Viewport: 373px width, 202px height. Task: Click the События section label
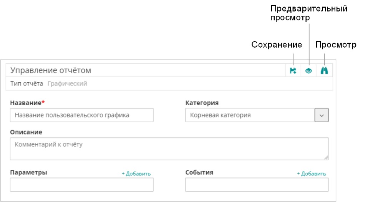[x=199, y=172]
